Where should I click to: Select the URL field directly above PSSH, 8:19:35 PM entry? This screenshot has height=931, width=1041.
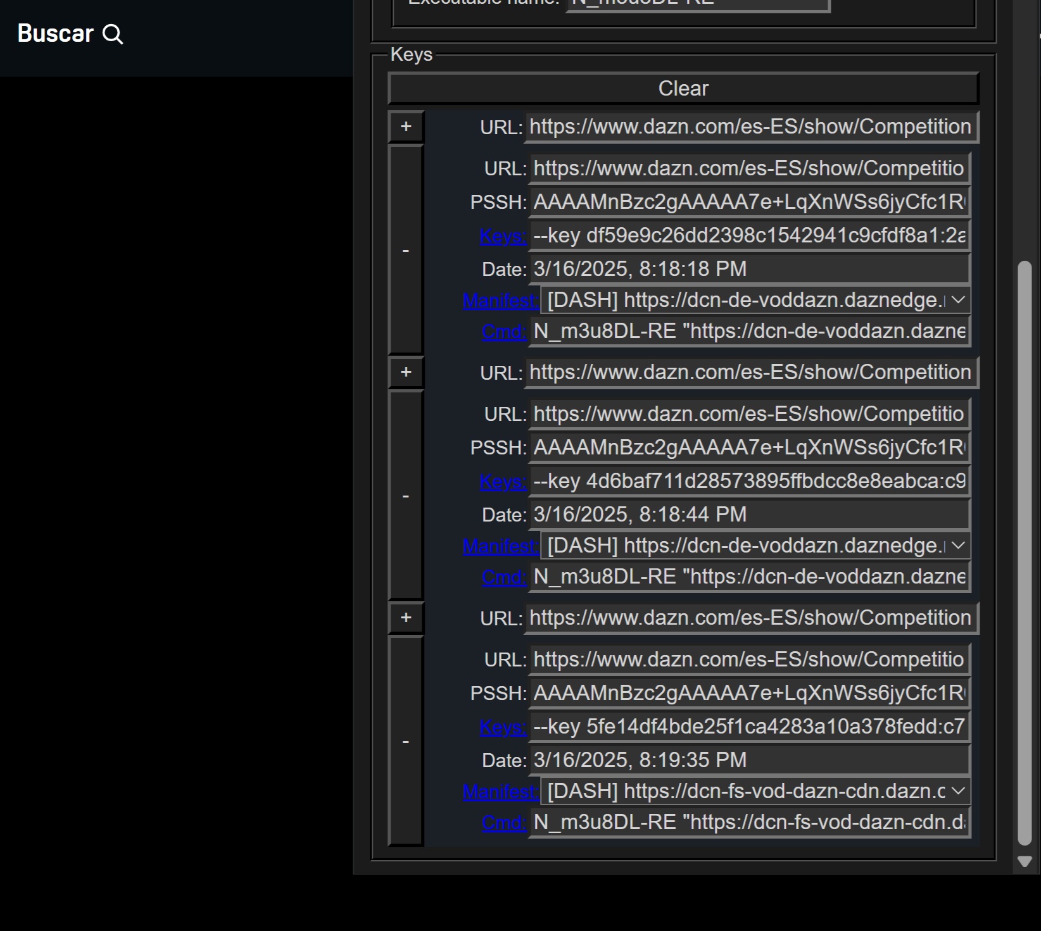[x=750, y=659]
